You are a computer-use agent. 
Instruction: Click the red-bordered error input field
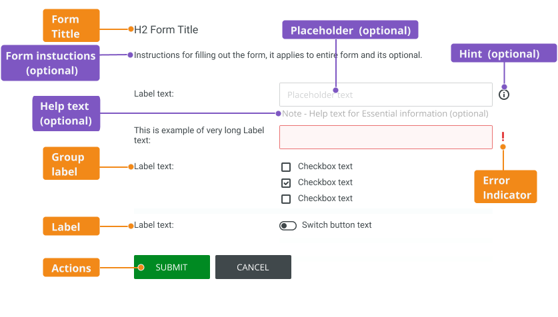(386, 137)
